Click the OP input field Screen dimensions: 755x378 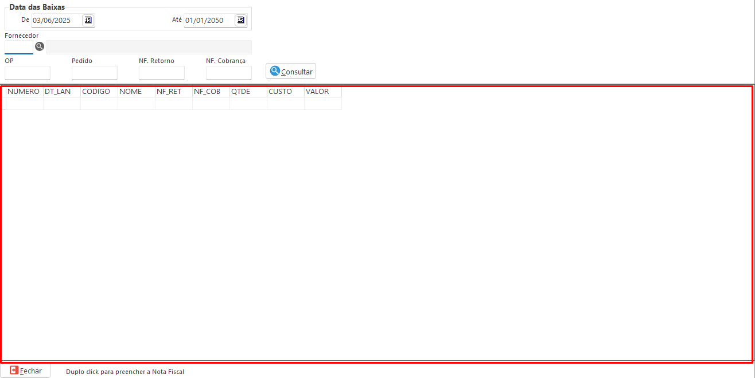click(28, 73)
